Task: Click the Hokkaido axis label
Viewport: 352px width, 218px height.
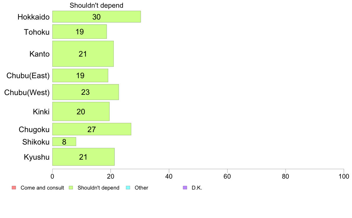Action: 33,17
